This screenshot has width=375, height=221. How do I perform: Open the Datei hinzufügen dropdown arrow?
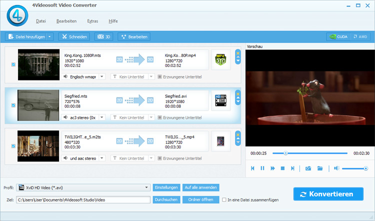point(49,36)
